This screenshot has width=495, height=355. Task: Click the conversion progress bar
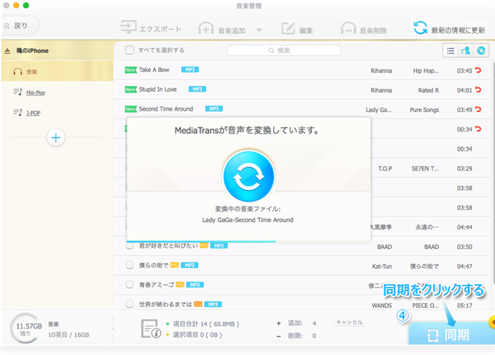click(249, 242)
